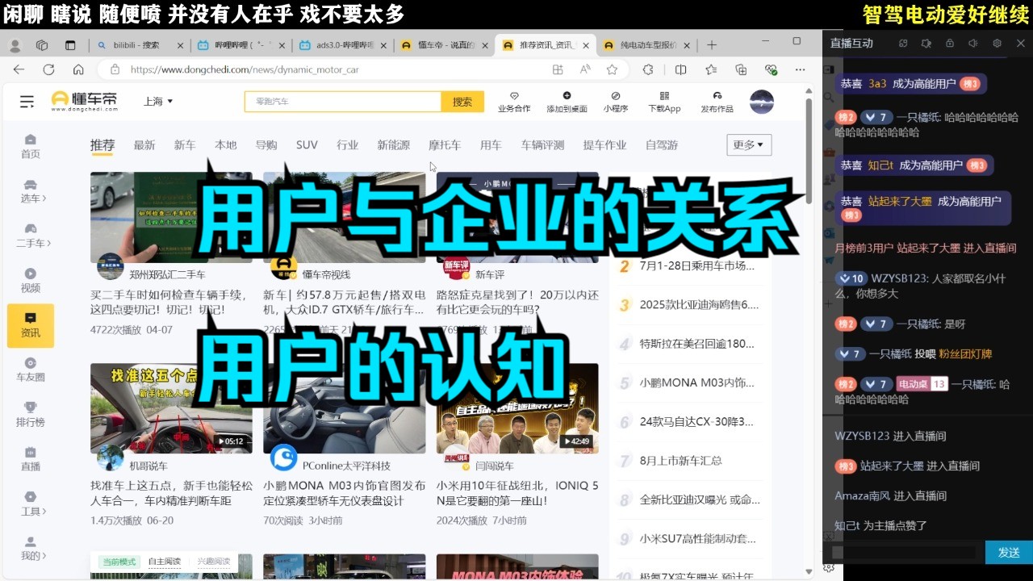Open settings gear in 直播互动 panel
The image size is (1033, 581).
997,43
